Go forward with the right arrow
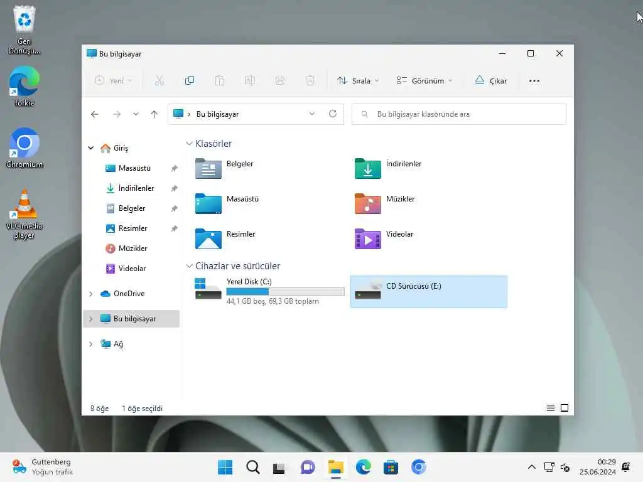The width and height of the screenshot is (643, 482). pos(117,114)
